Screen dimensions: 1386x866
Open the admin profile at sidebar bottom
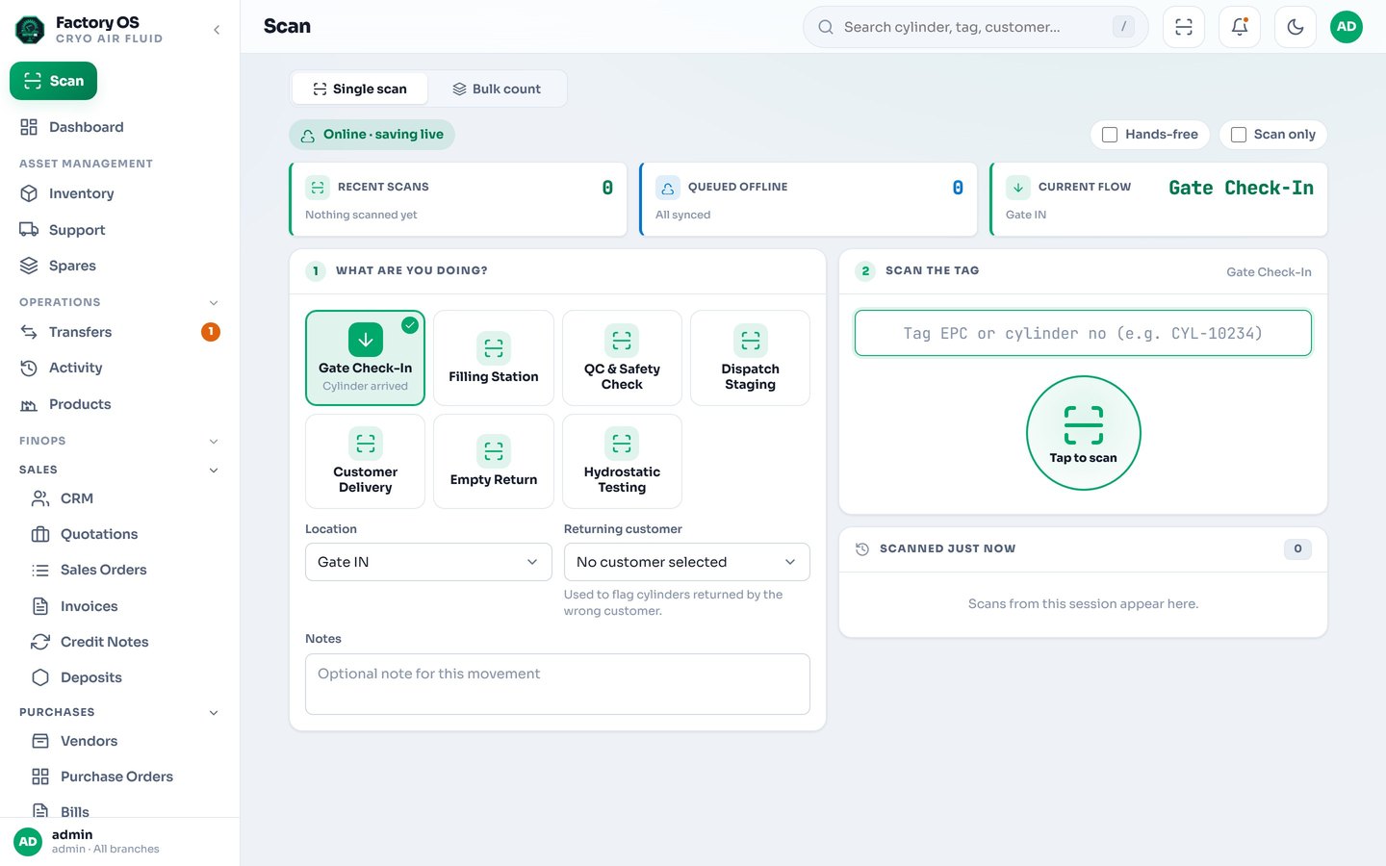[x=119, y=841]
